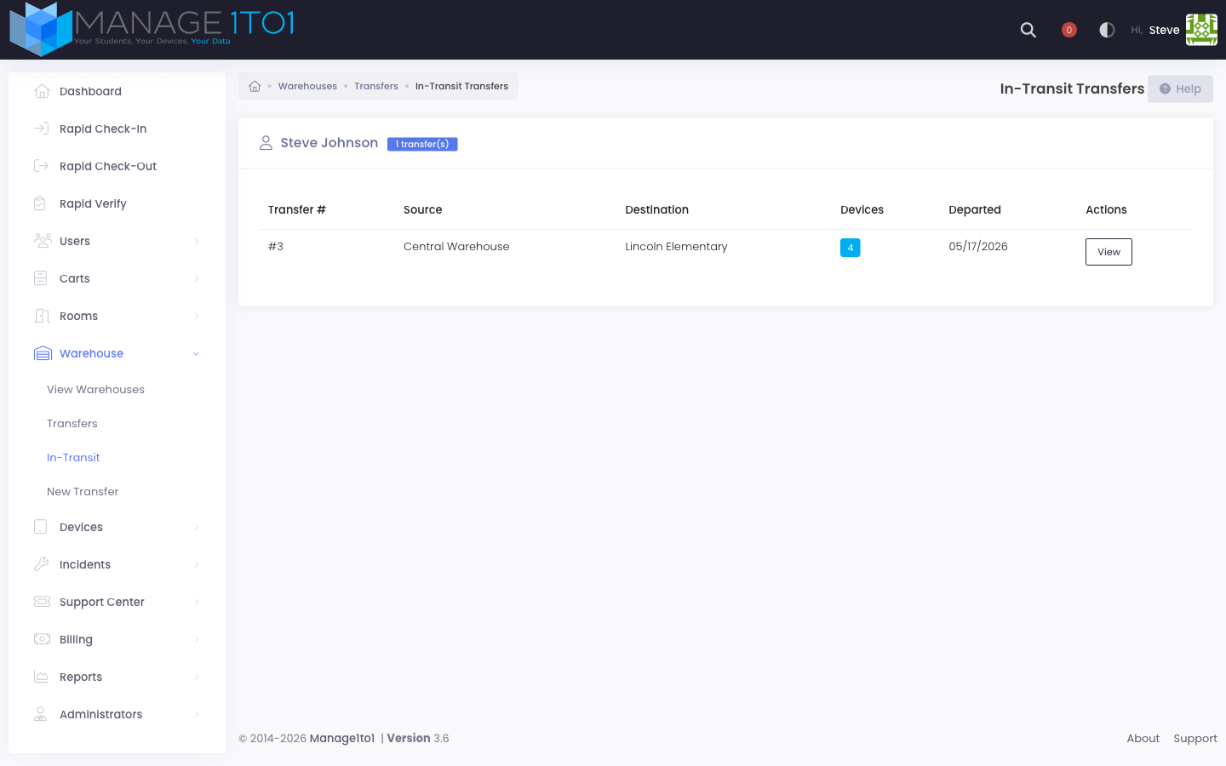Click the Support Center ticket icon

tap(42, 602)
